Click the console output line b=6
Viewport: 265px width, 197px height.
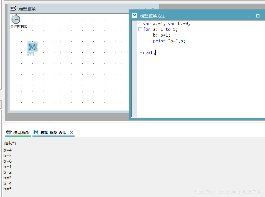pyautogui.click(x=7, y=161)
